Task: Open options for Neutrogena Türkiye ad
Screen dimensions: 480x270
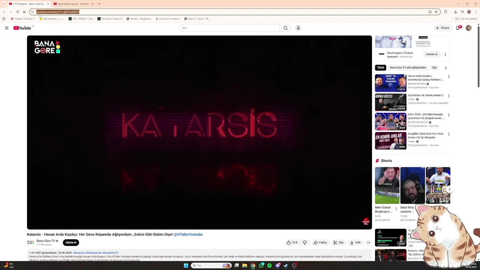Action: [x=445, y=54]
